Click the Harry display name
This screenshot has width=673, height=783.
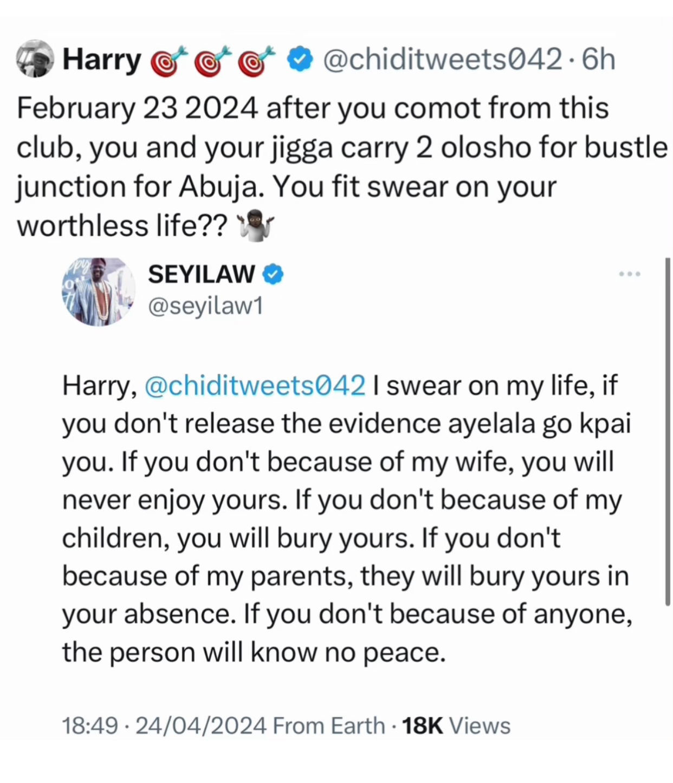(101, 60)
